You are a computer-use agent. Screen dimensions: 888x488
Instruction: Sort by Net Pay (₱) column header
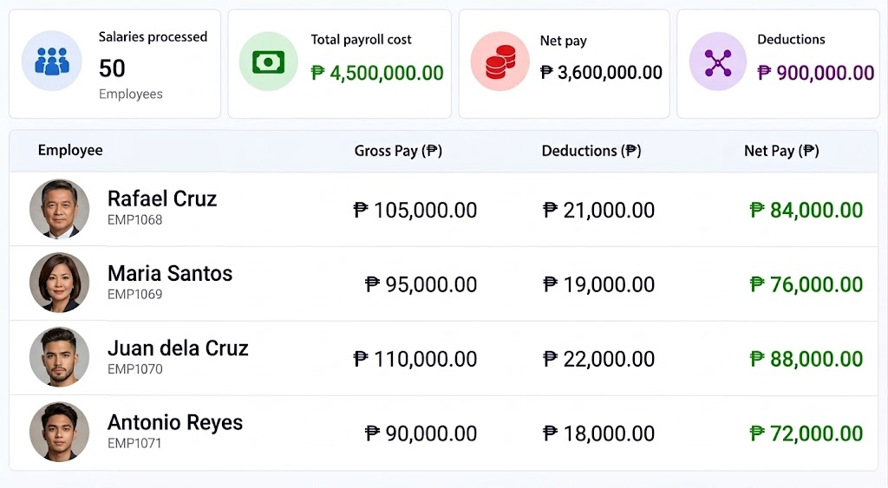click(x=781, y=151)
